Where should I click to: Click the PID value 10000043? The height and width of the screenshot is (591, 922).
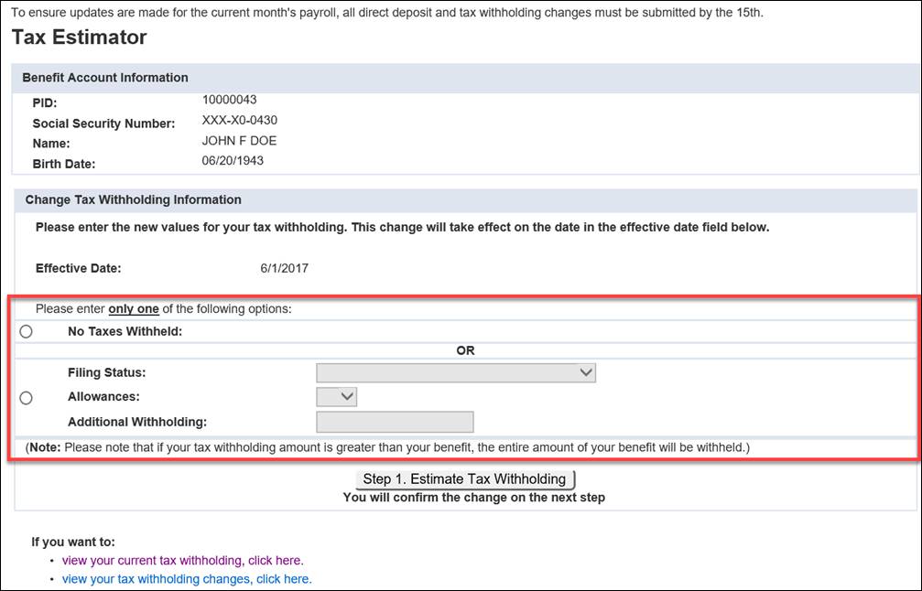tap(229, 101)
